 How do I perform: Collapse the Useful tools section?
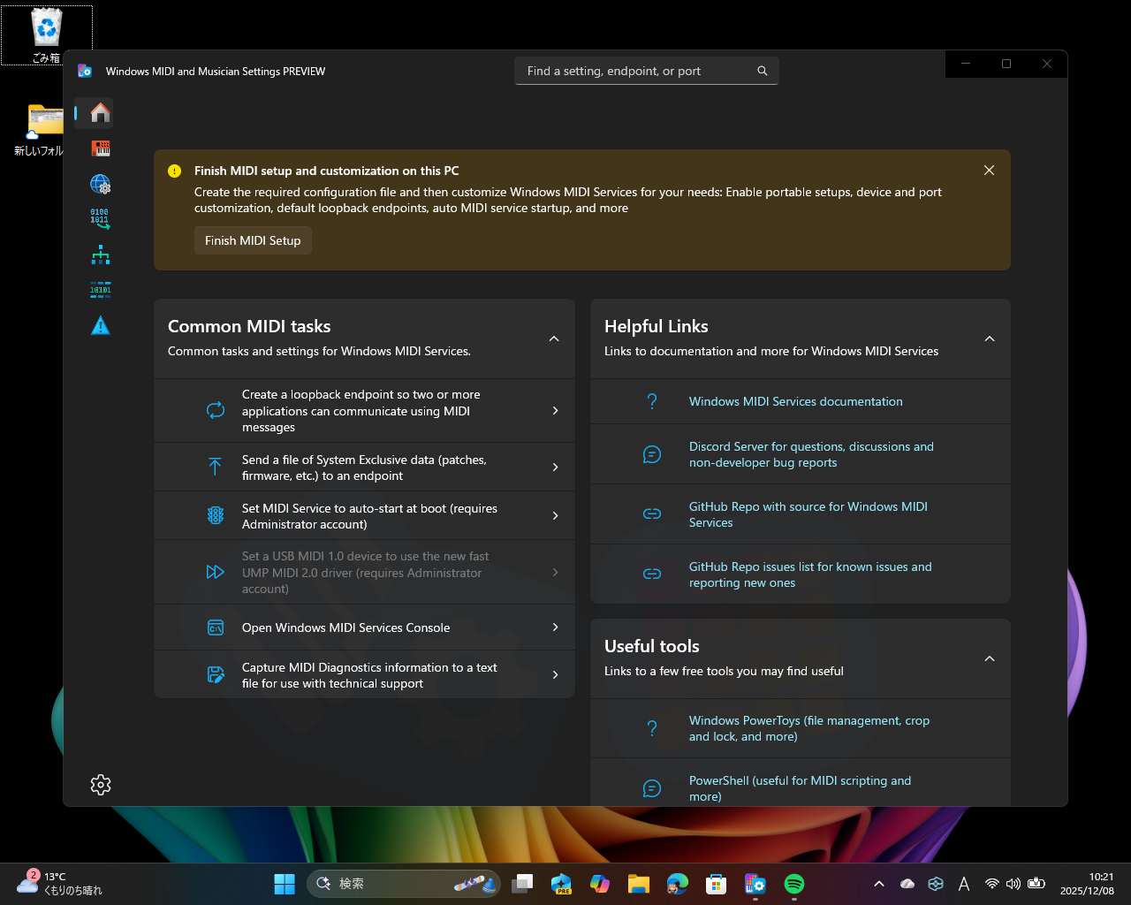989,658
